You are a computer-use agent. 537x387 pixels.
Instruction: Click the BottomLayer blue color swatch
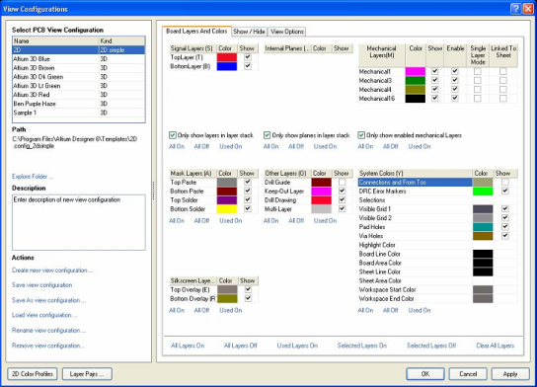click(x=227, y=66)
